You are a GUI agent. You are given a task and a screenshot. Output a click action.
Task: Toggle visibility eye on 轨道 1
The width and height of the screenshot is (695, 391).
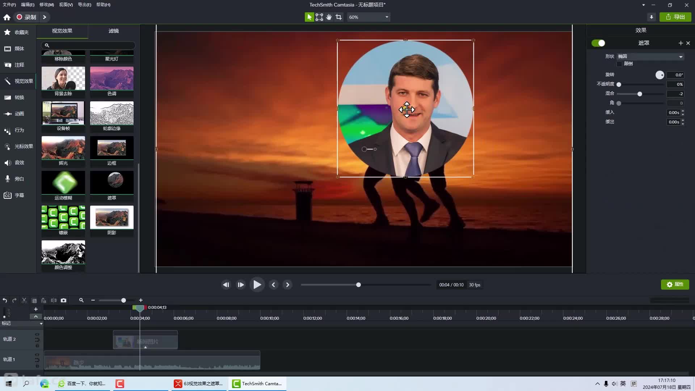tap(37, 355)
